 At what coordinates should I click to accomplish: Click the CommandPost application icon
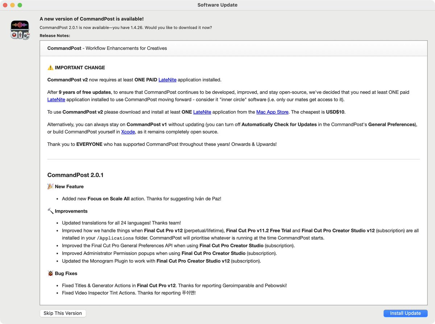click(20, 29)
